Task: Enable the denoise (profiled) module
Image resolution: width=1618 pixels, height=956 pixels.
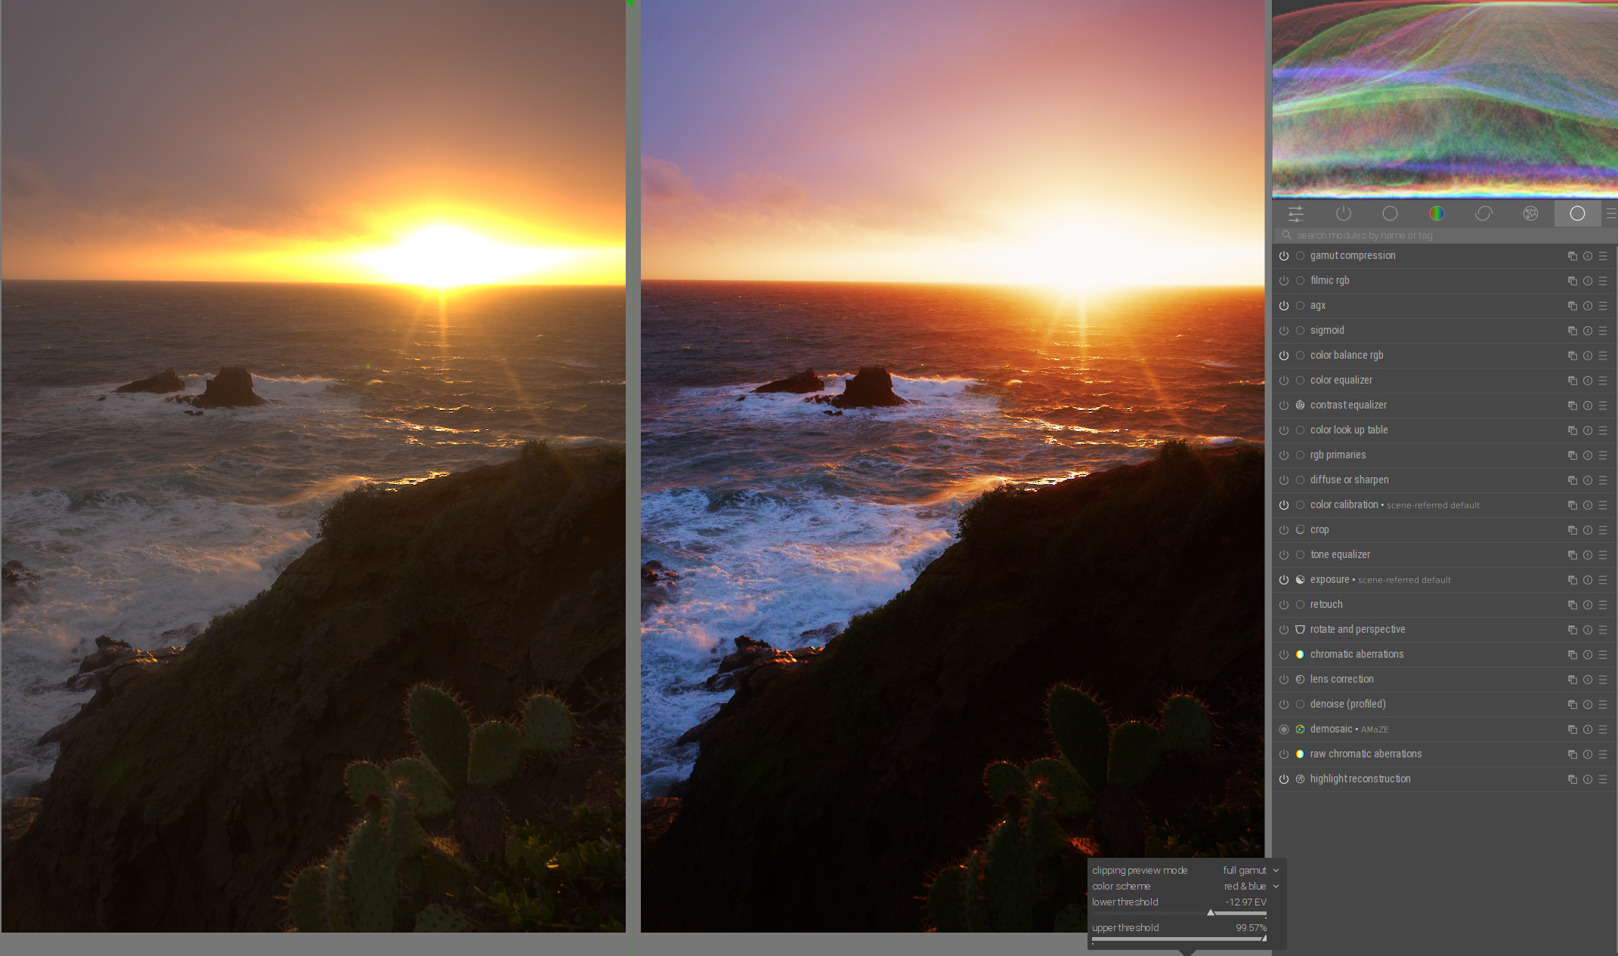Action: (1284, 705)
